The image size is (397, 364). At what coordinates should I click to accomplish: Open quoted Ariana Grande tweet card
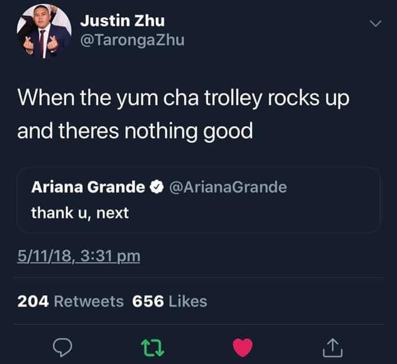point(198,200)
